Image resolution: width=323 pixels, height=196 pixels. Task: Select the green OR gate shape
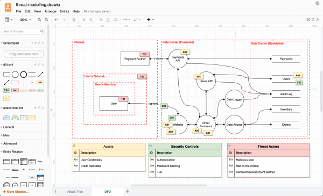[x=15, y=118]
